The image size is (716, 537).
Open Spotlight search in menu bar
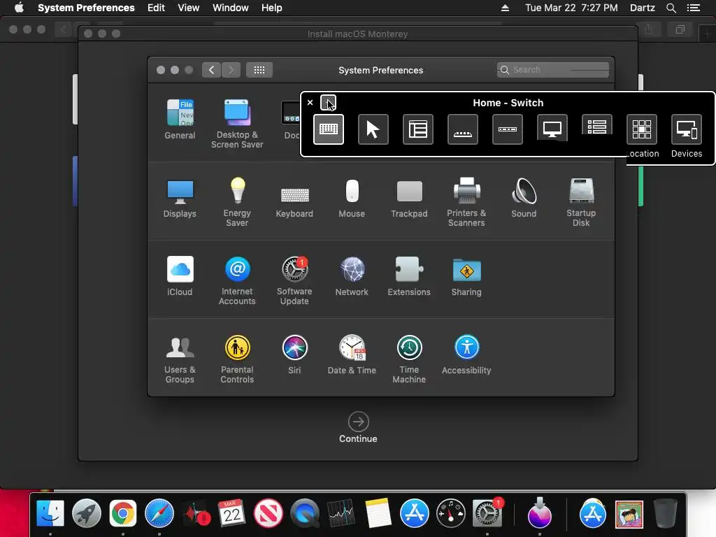671,8
